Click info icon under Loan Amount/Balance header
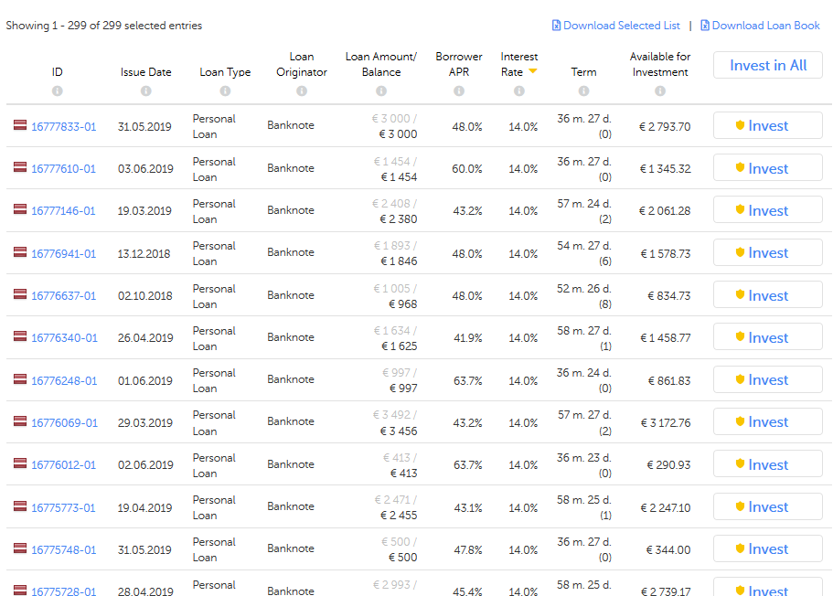Viewport: 833px width, 596px height. click(x=381, y=91)
